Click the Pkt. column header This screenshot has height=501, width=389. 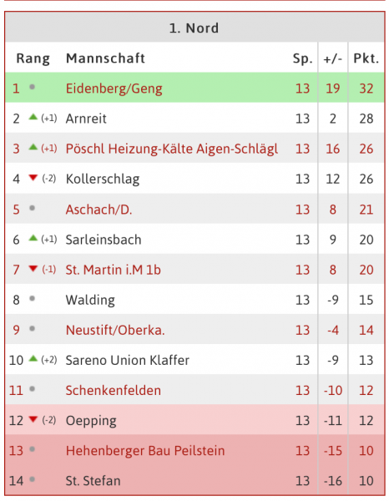[366, 58]
